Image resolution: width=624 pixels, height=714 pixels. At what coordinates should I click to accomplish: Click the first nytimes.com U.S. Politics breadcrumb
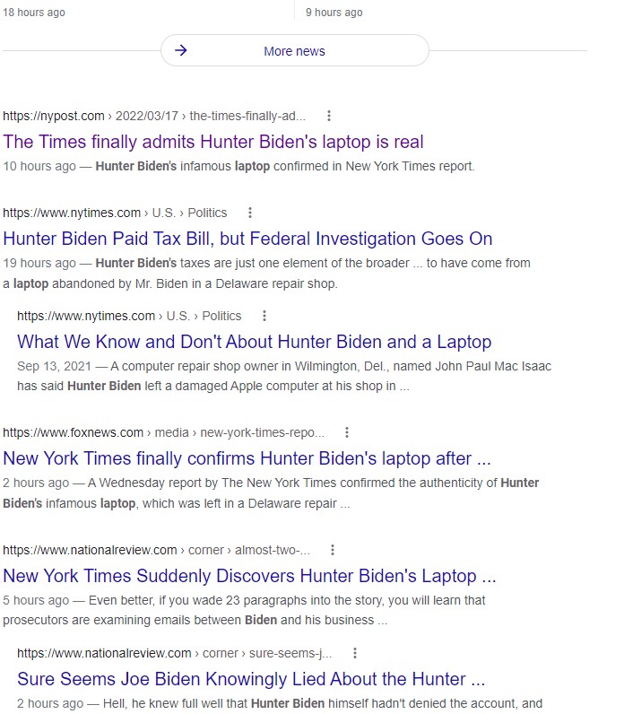pyautogui.click(x=115, y=213)
